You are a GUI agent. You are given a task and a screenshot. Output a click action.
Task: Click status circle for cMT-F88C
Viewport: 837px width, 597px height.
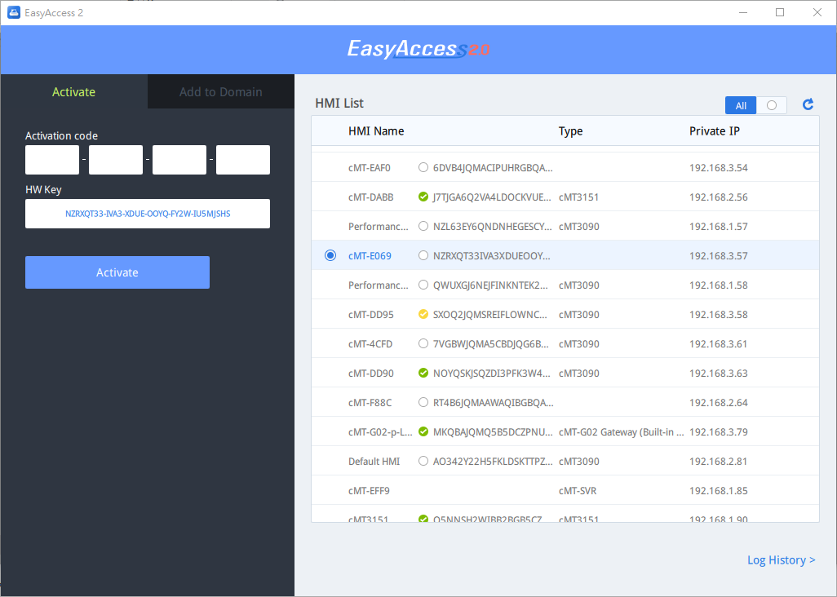pyautogui.click(x=423, y=402)
